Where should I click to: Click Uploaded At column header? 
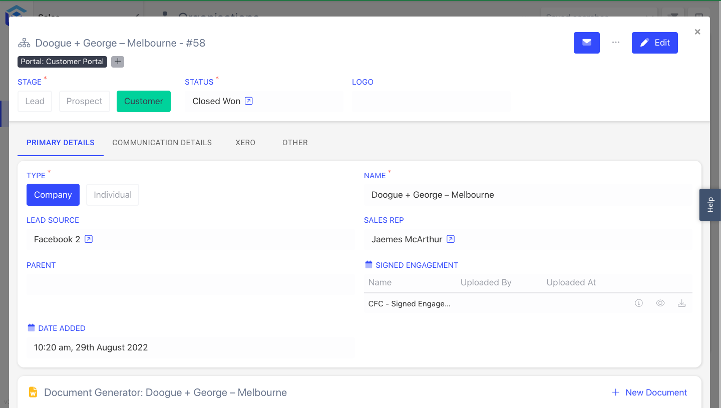pyautogui.click(x=571, y=282)
